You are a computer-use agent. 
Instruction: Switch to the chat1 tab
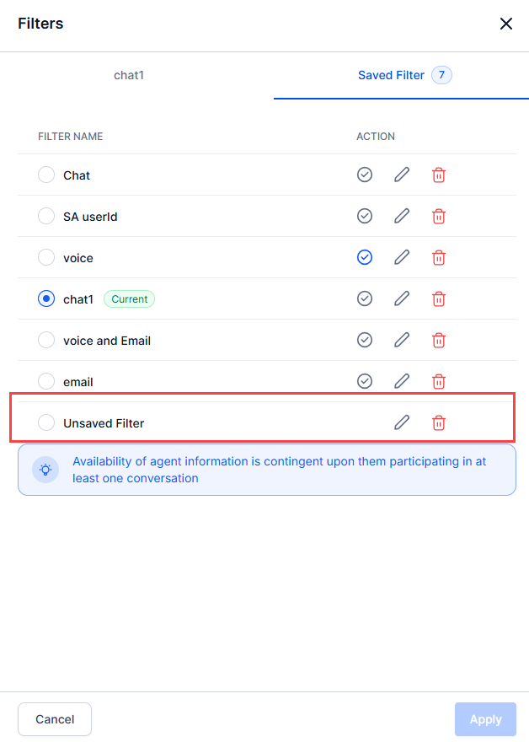(129, 75)
